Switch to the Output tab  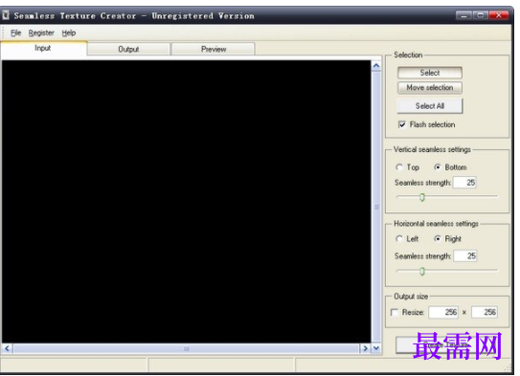pos(128,49)
